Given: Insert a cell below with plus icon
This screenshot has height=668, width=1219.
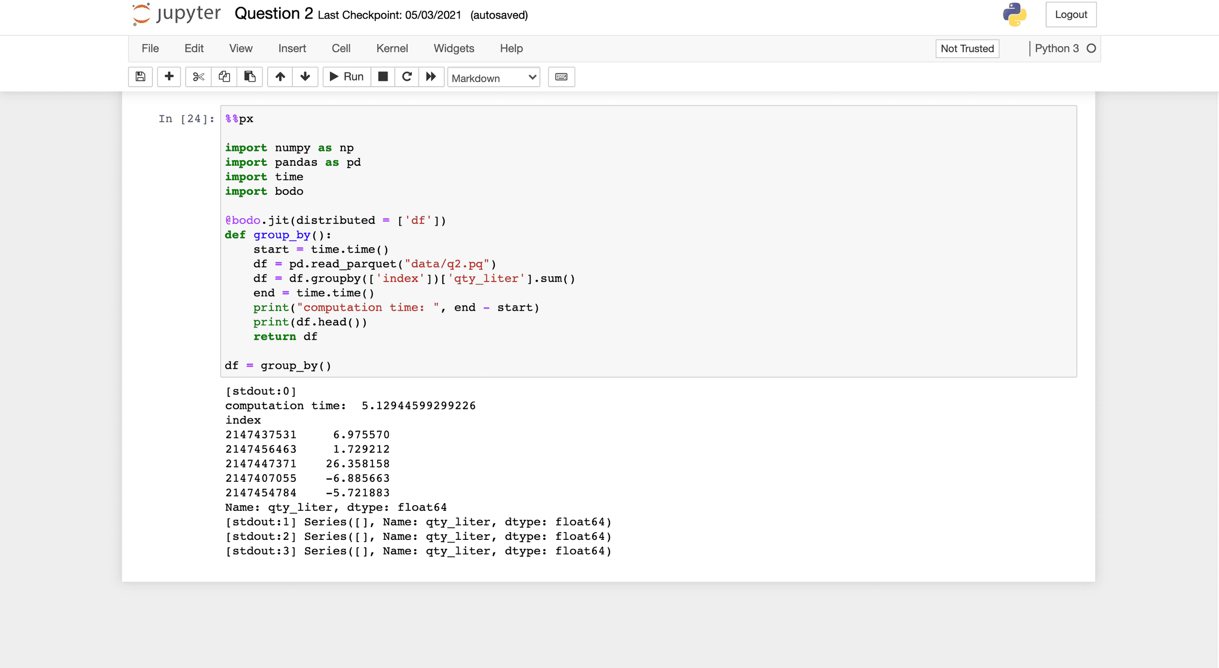Looking at the screenshot, I should 169,77.
